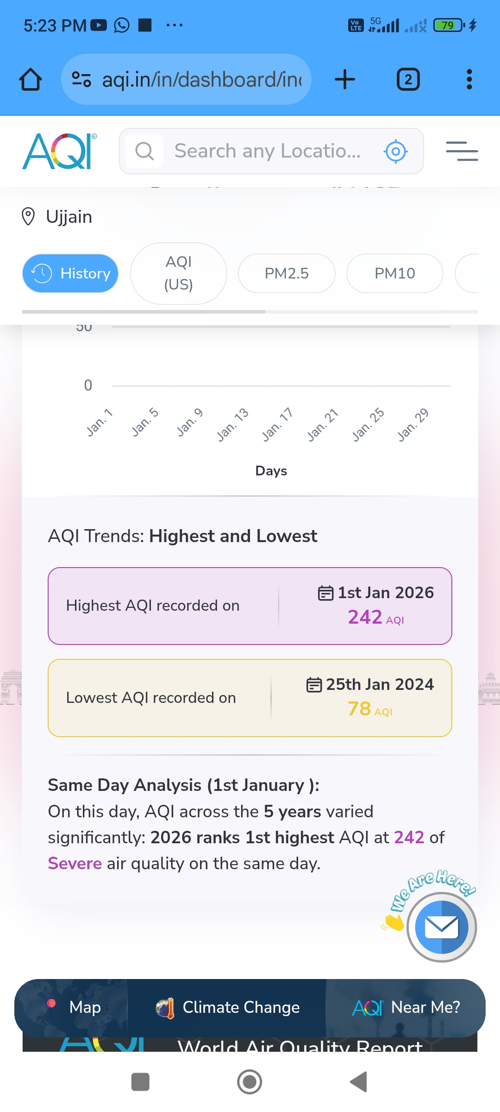Open the Map view
This screenshot has height=1112, width=500.
click(74, 1007)
